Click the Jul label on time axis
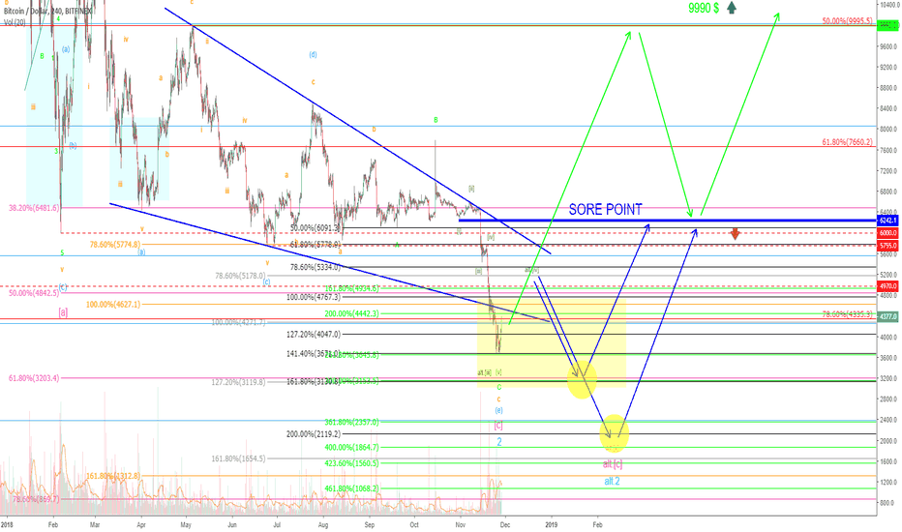The height and width of the screenshot is (532, 902). (x=277, y=524)
